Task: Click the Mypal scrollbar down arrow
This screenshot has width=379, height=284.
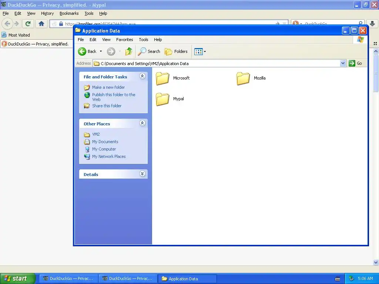Action: 376,262
